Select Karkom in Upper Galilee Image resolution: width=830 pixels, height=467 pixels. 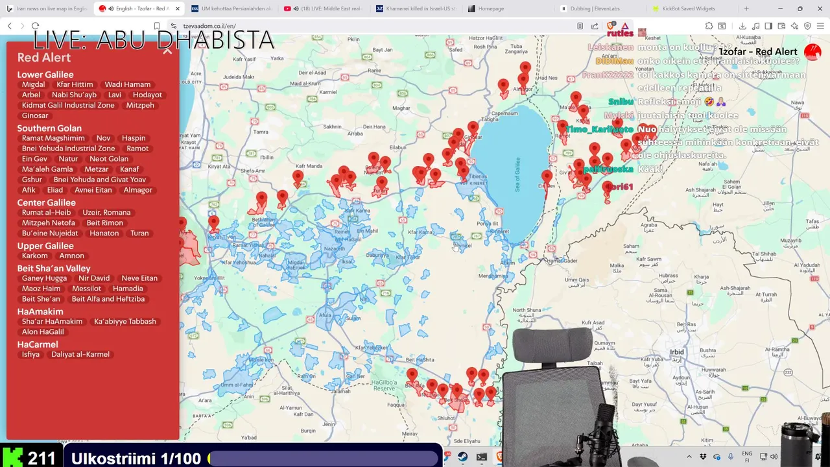click(34, 256)
